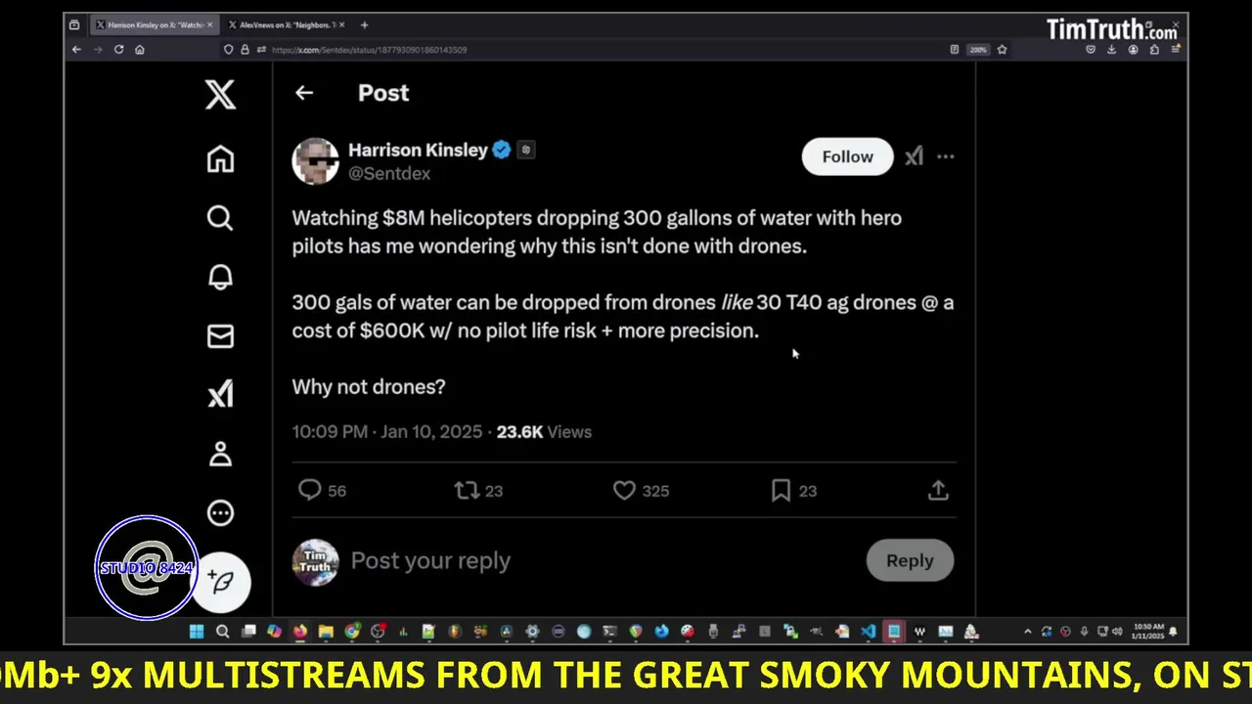Open the Profile person icon
1252x704 pixels.
(220, 454)
